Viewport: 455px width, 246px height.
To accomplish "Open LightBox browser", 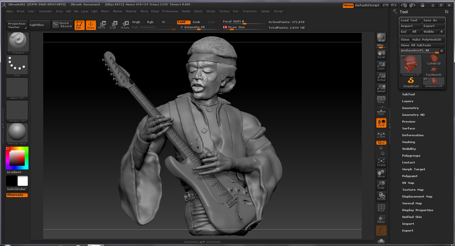I will (40, 25).
